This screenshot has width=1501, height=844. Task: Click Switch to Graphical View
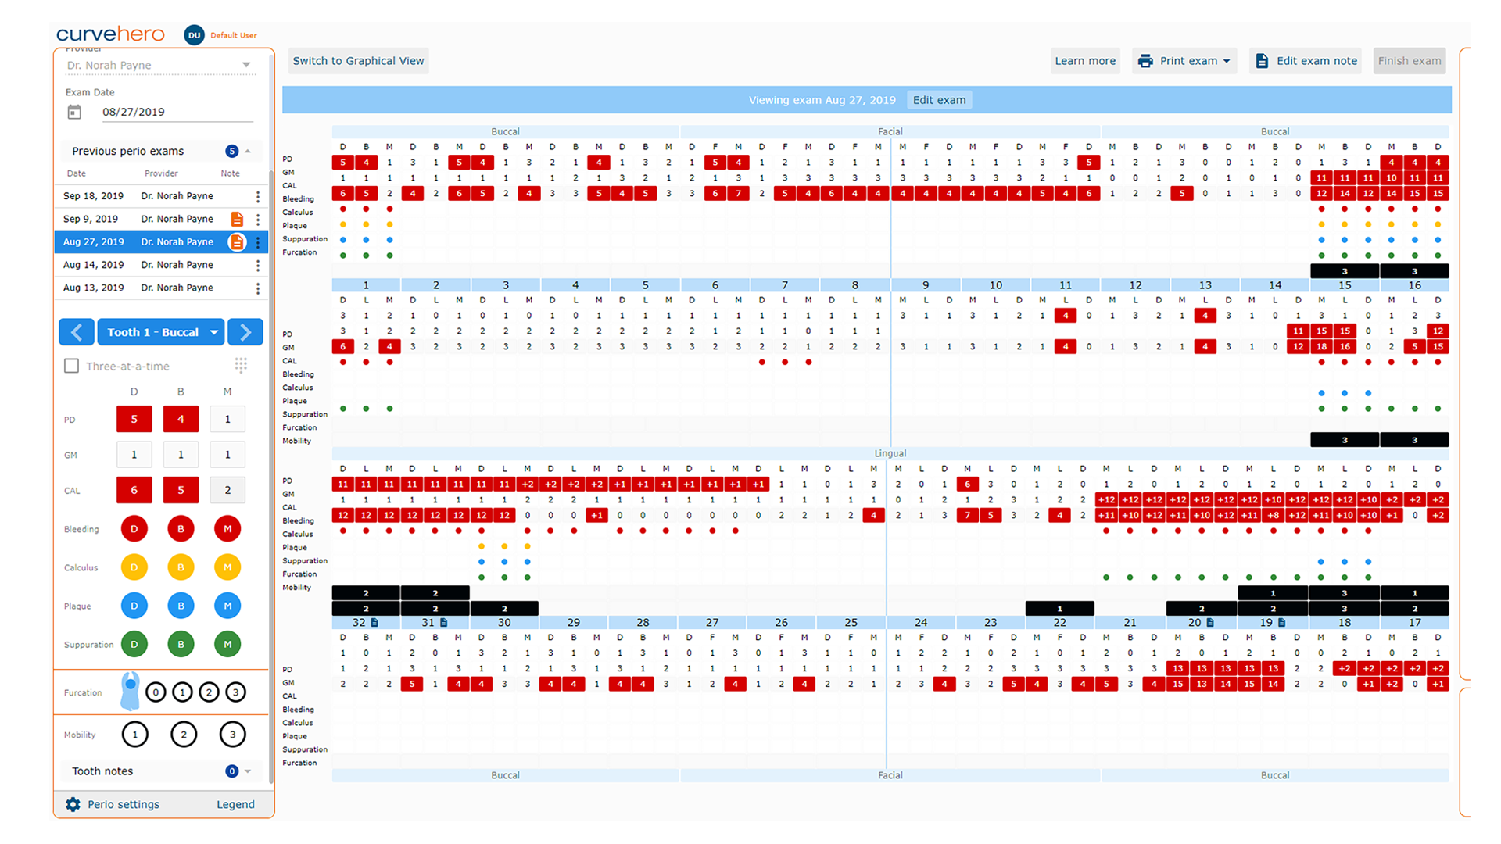358,61
